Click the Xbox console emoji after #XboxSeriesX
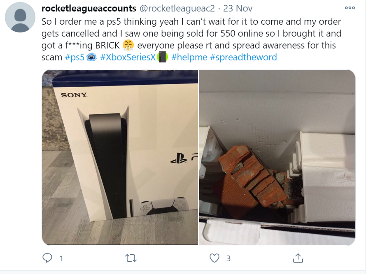The width and height of the screenshot is (366, 274). pos(162,57)
